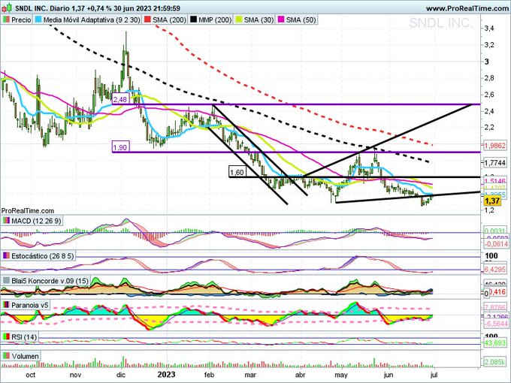Click the nov marker on the time axis
Viewport: 511px width, 383px height.
click(x=75, y=375)
